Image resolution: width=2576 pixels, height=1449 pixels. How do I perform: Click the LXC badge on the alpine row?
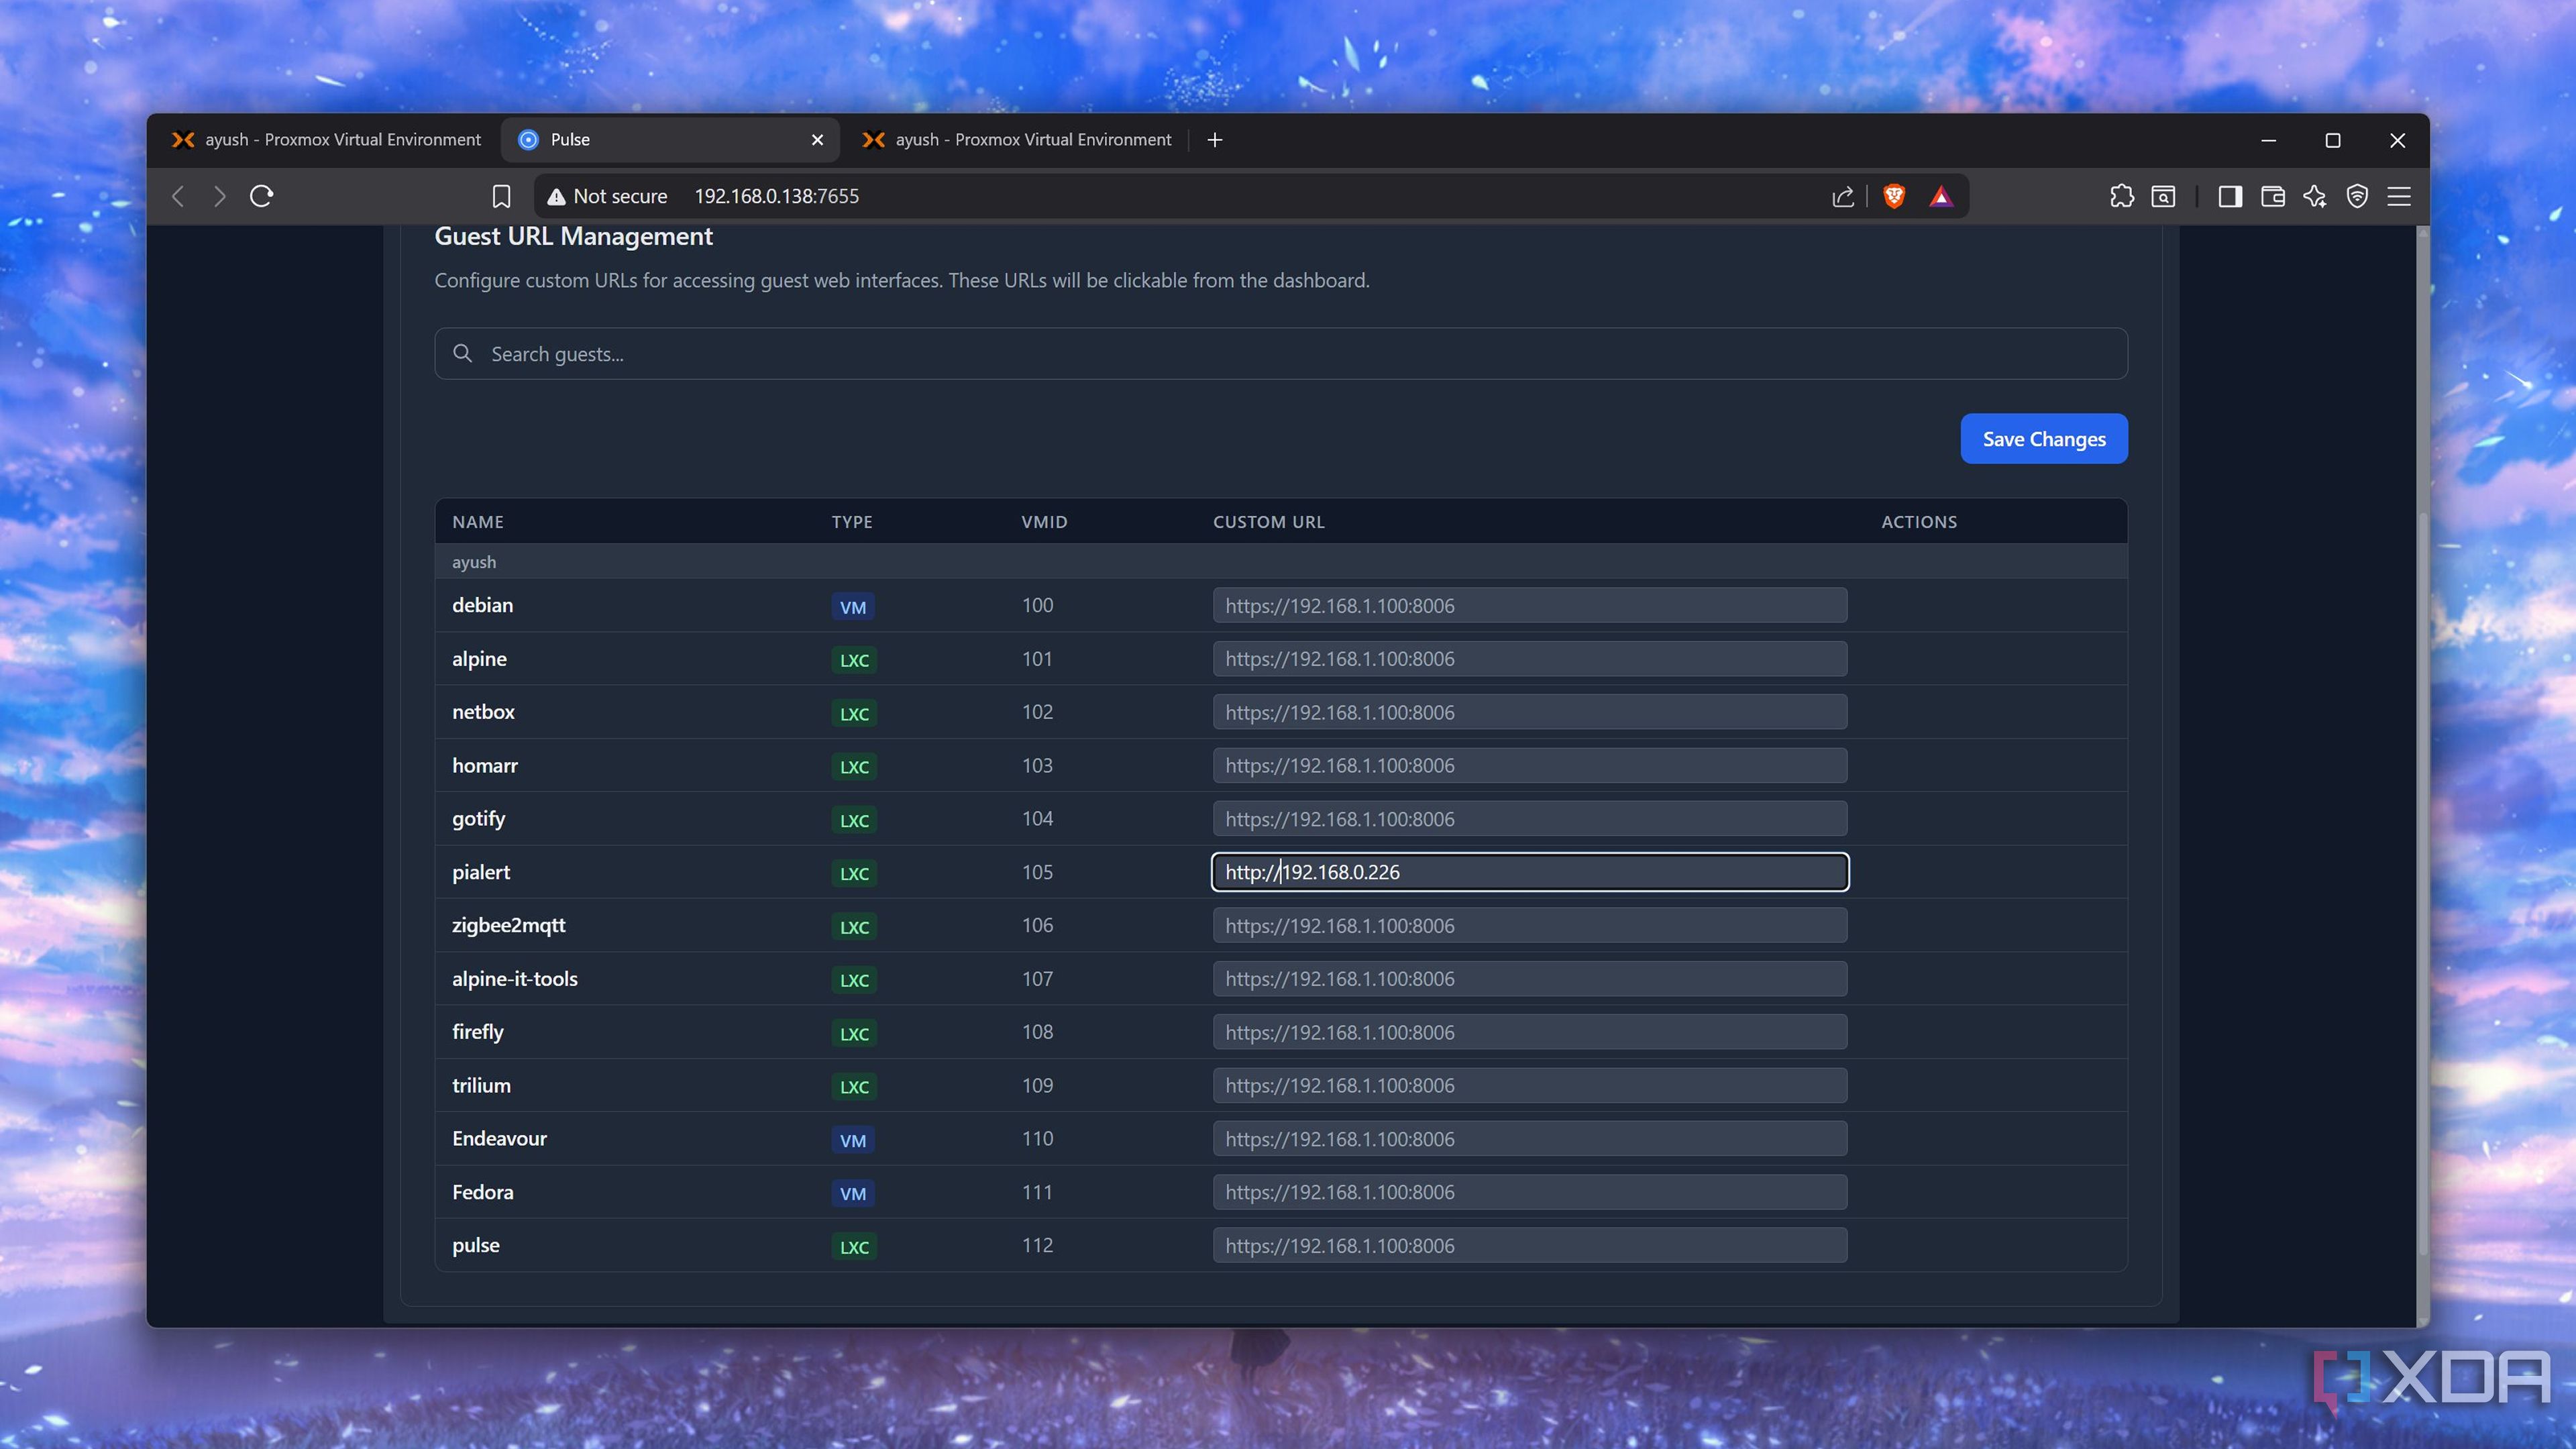[x=854, y=660]
